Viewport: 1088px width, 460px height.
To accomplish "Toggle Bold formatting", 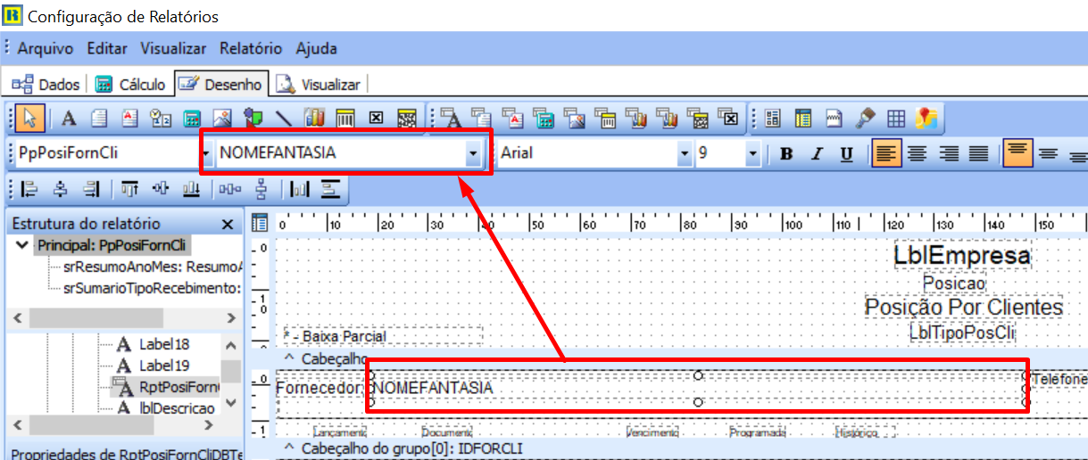I will pos(786,153).
